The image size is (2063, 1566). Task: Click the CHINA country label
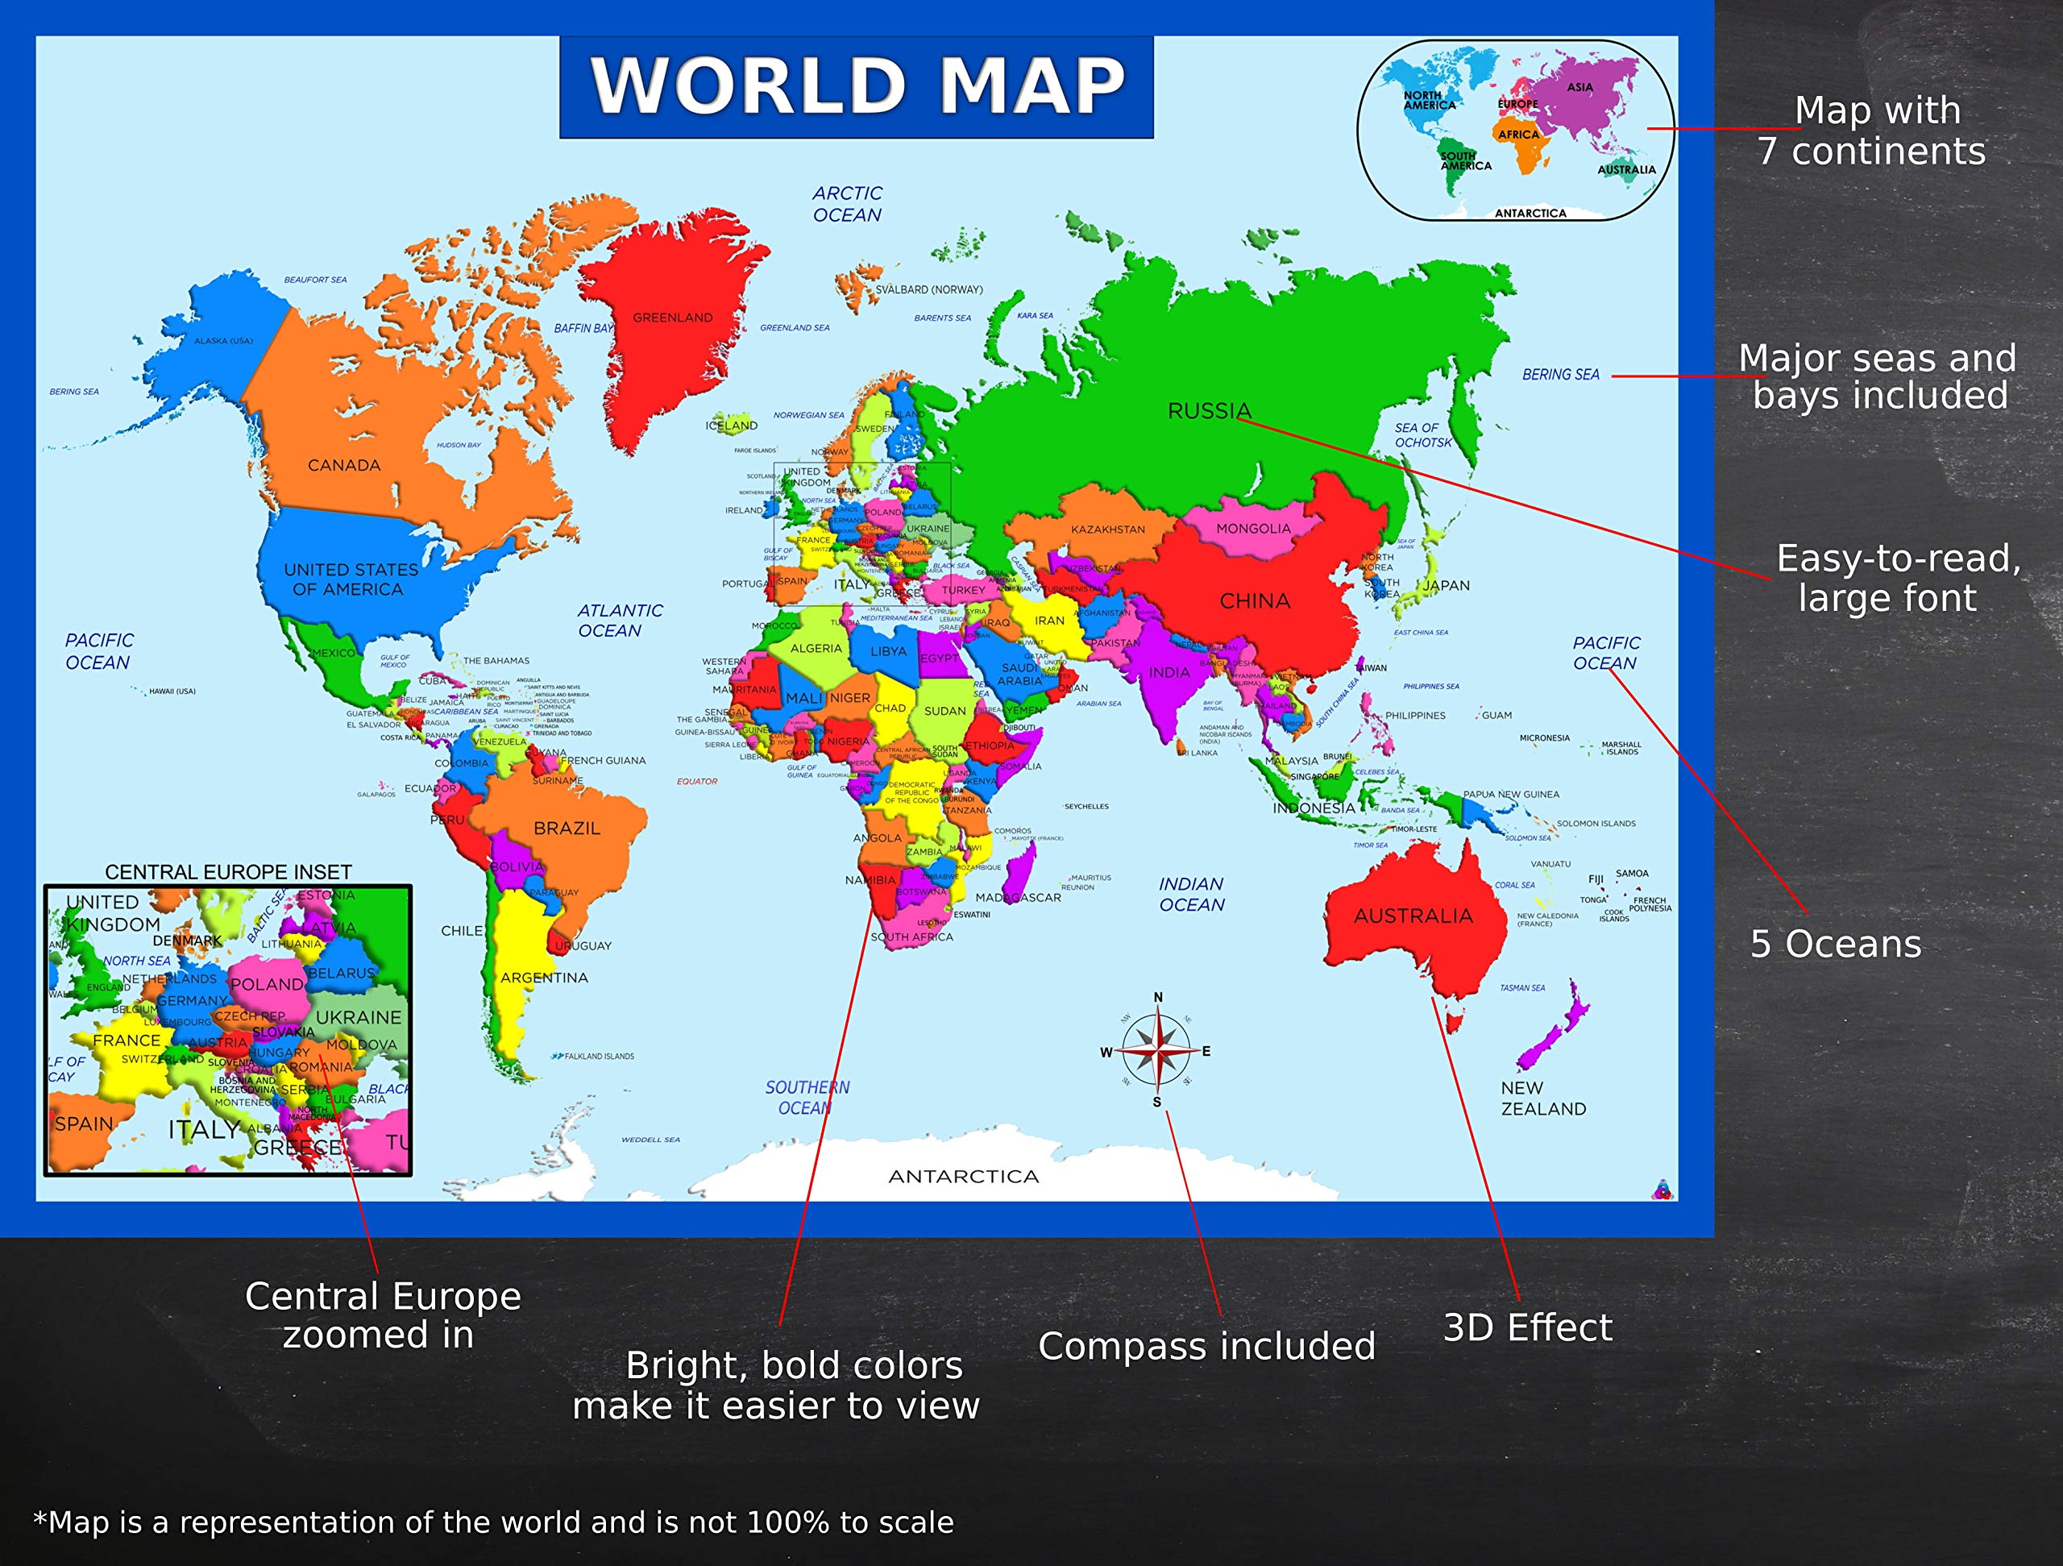coord(1255,601)
